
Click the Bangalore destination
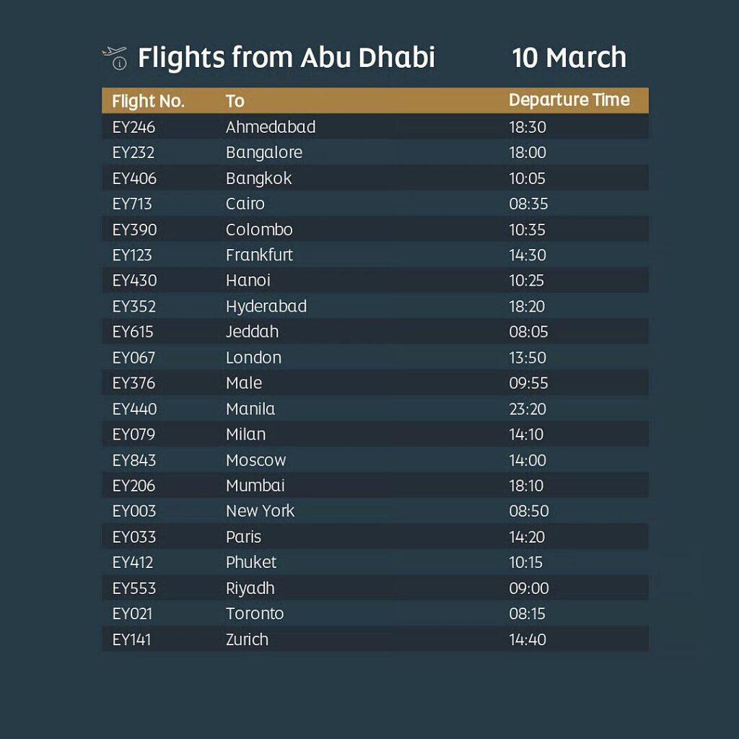[x=263, y=153]
